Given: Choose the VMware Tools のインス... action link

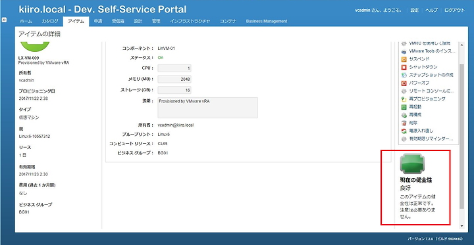Looking at the screenshot, I should [432, 51].
